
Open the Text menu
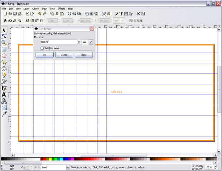[52, 9]
